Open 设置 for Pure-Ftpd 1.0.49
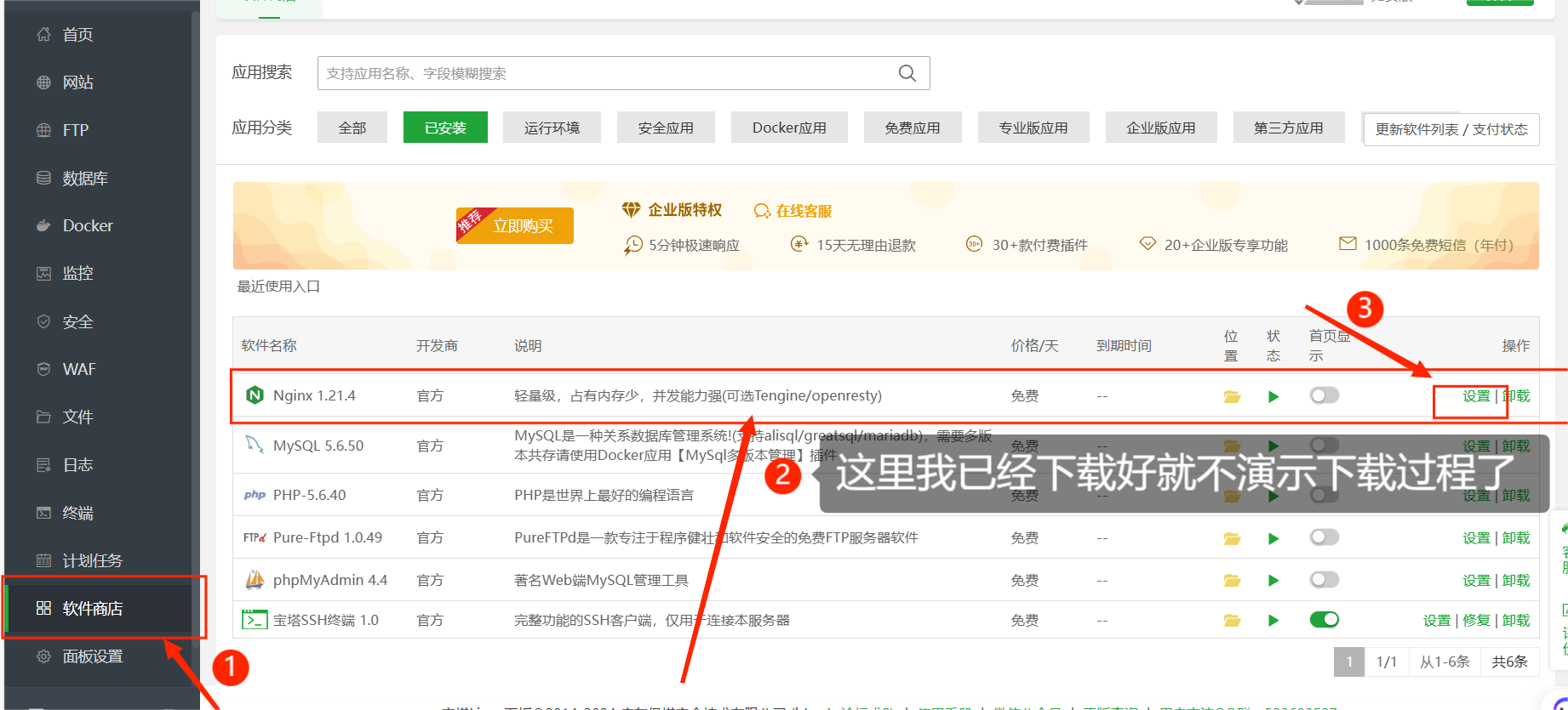This screenshot has width=1568, height=710. click(x=1477, y=538)
